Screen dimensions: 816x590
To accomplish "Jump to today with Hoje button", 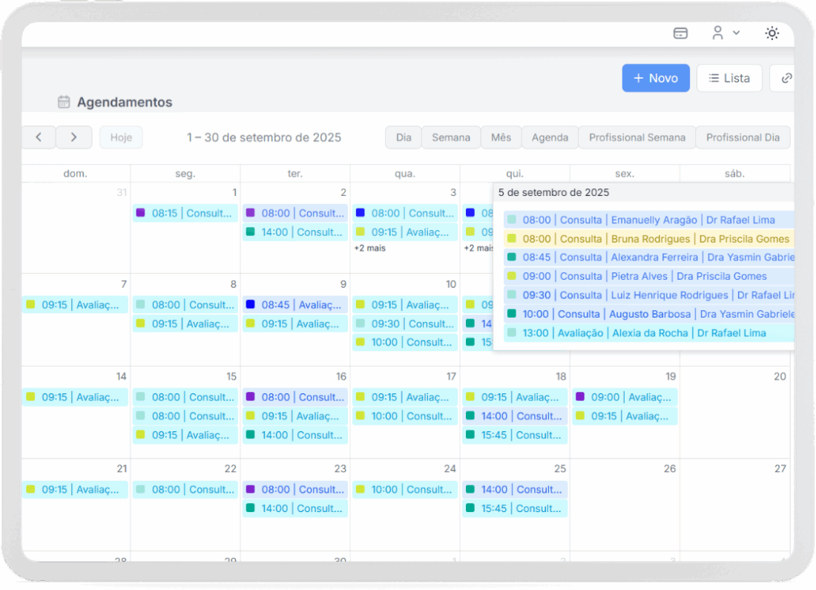I will point(121,137).
